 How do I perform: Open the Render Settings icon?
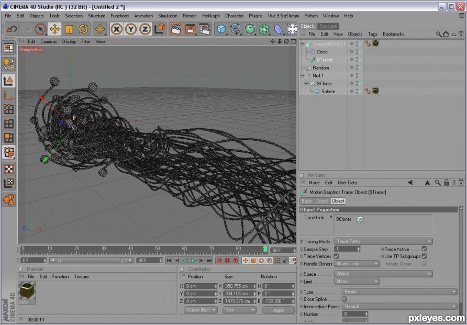[205, 29]
